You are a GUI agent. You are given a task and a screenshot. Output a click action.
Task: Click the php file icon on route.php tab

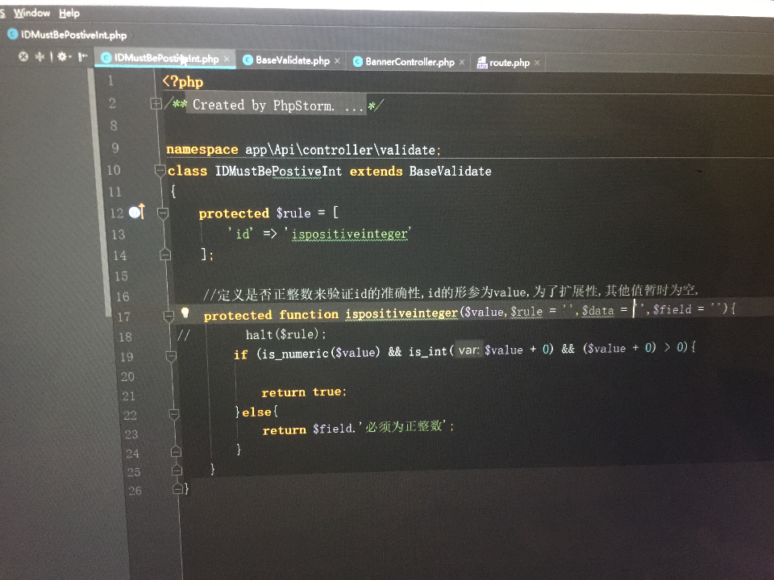(x=482, y=63)
